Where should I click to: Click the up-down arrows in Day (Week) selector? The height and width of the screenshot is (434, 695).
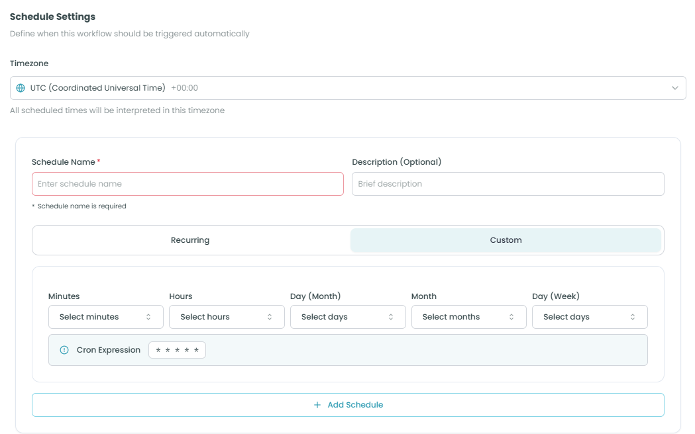pos(633,317)
